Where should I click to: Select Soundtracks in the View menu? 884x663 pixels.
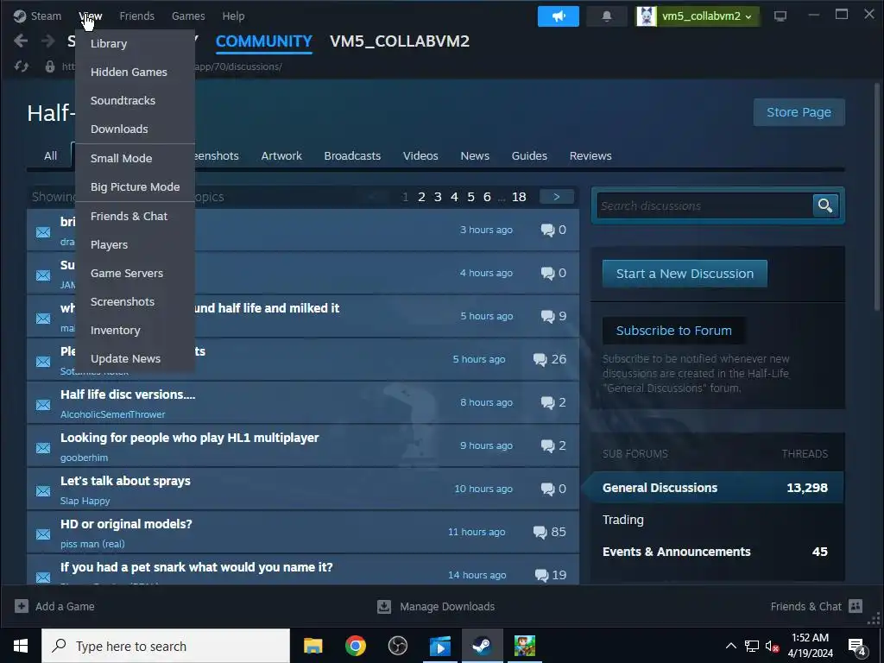pyautogui.click(x=136, y=100)
